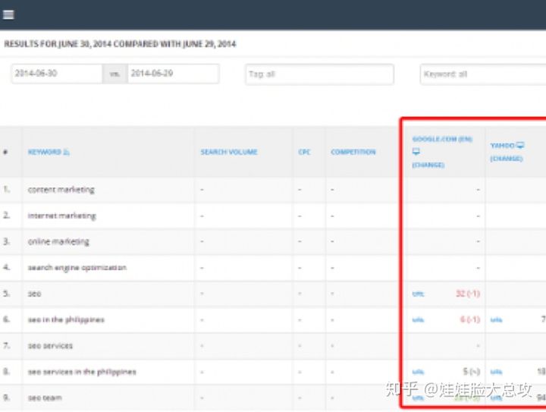This screenshot has width=546, height=412.
Task: Select the 'seo' keyword
Action: (x=34, y=294)
